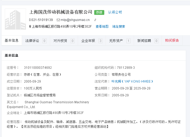Click the red 购买报告 tab
Screen dimensions: 190x137
(x=172, y=41)
